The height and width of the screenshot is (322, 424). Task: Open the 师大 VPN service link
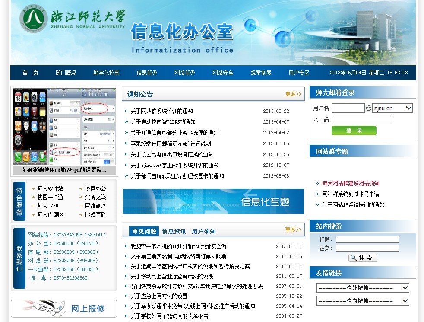(x=47, y=206)
